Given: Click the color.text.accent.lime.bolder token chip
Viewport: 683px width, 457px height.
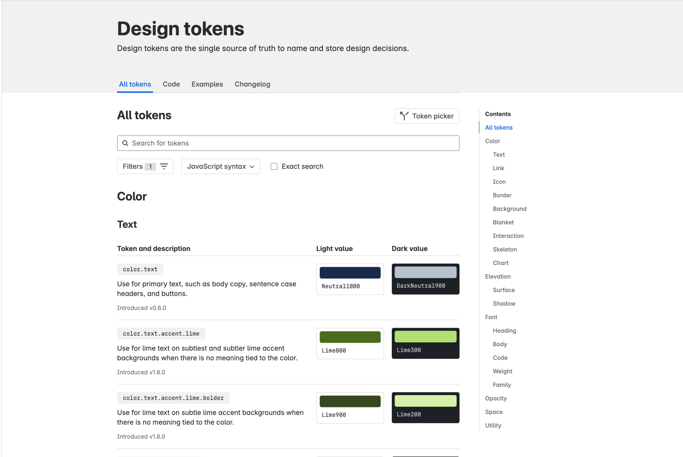Looking at the screenshot, I should [173, 398].
